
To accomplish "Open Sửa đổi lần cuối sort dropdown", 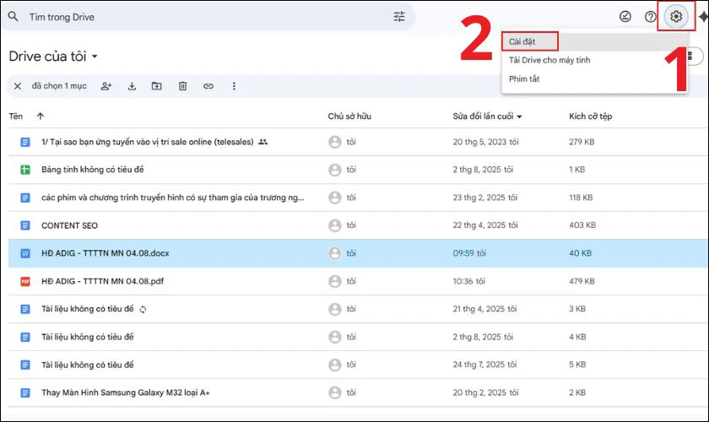I will point(519,116).
